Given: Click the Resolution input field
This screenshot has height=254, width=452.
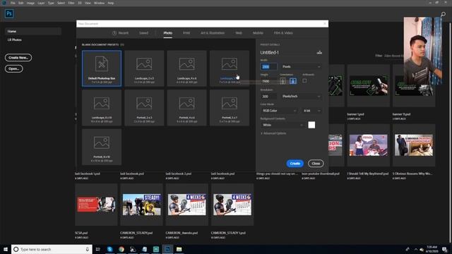Looking at the screenshot, I should coord(268,96).
